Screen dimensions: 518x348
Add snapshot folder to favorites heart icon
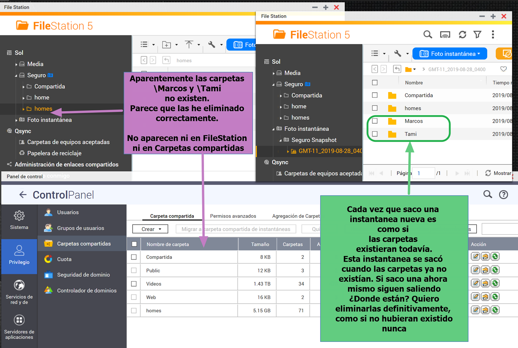pyautogui.click(x=503, y=69)
